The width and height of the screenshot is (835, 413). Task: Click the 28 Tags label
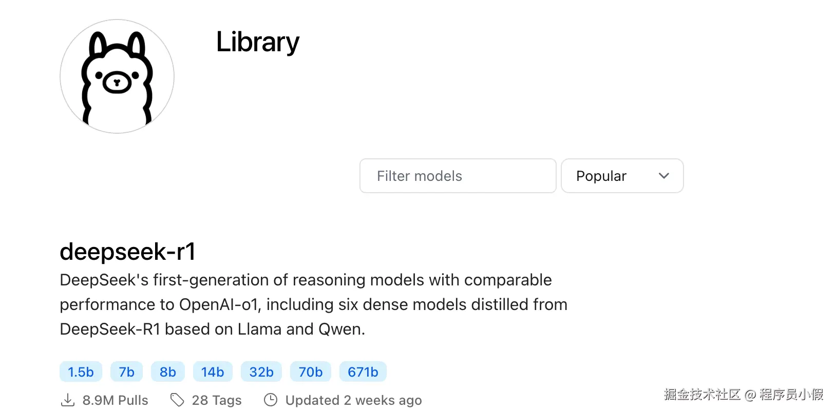216,400
